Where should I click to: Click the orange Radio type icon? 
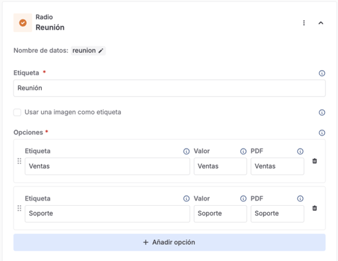(x=23, y=22)
